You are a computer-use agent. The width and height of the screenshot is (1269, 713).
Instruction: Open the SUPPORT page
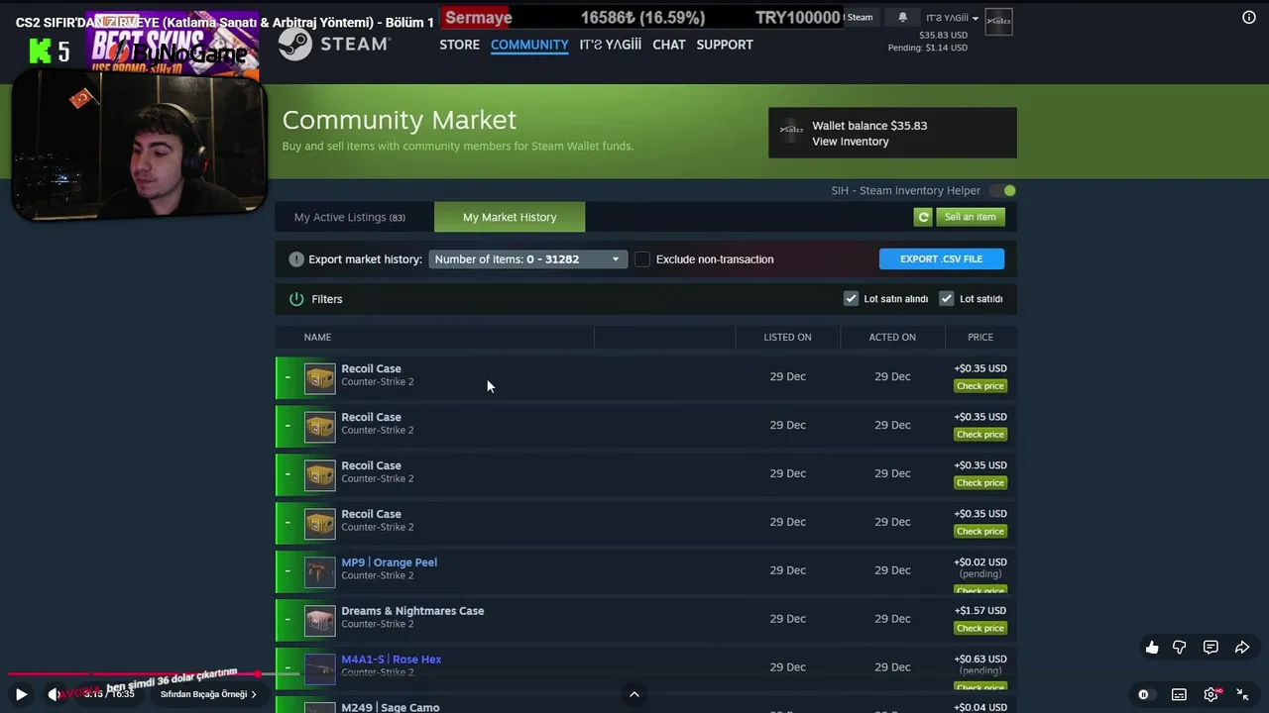coord(725,45)
